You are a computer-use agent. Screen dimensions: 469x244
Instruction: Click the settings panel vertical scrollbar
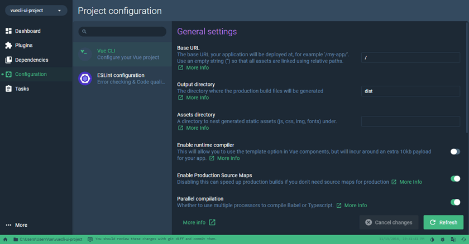click(467, 77)
